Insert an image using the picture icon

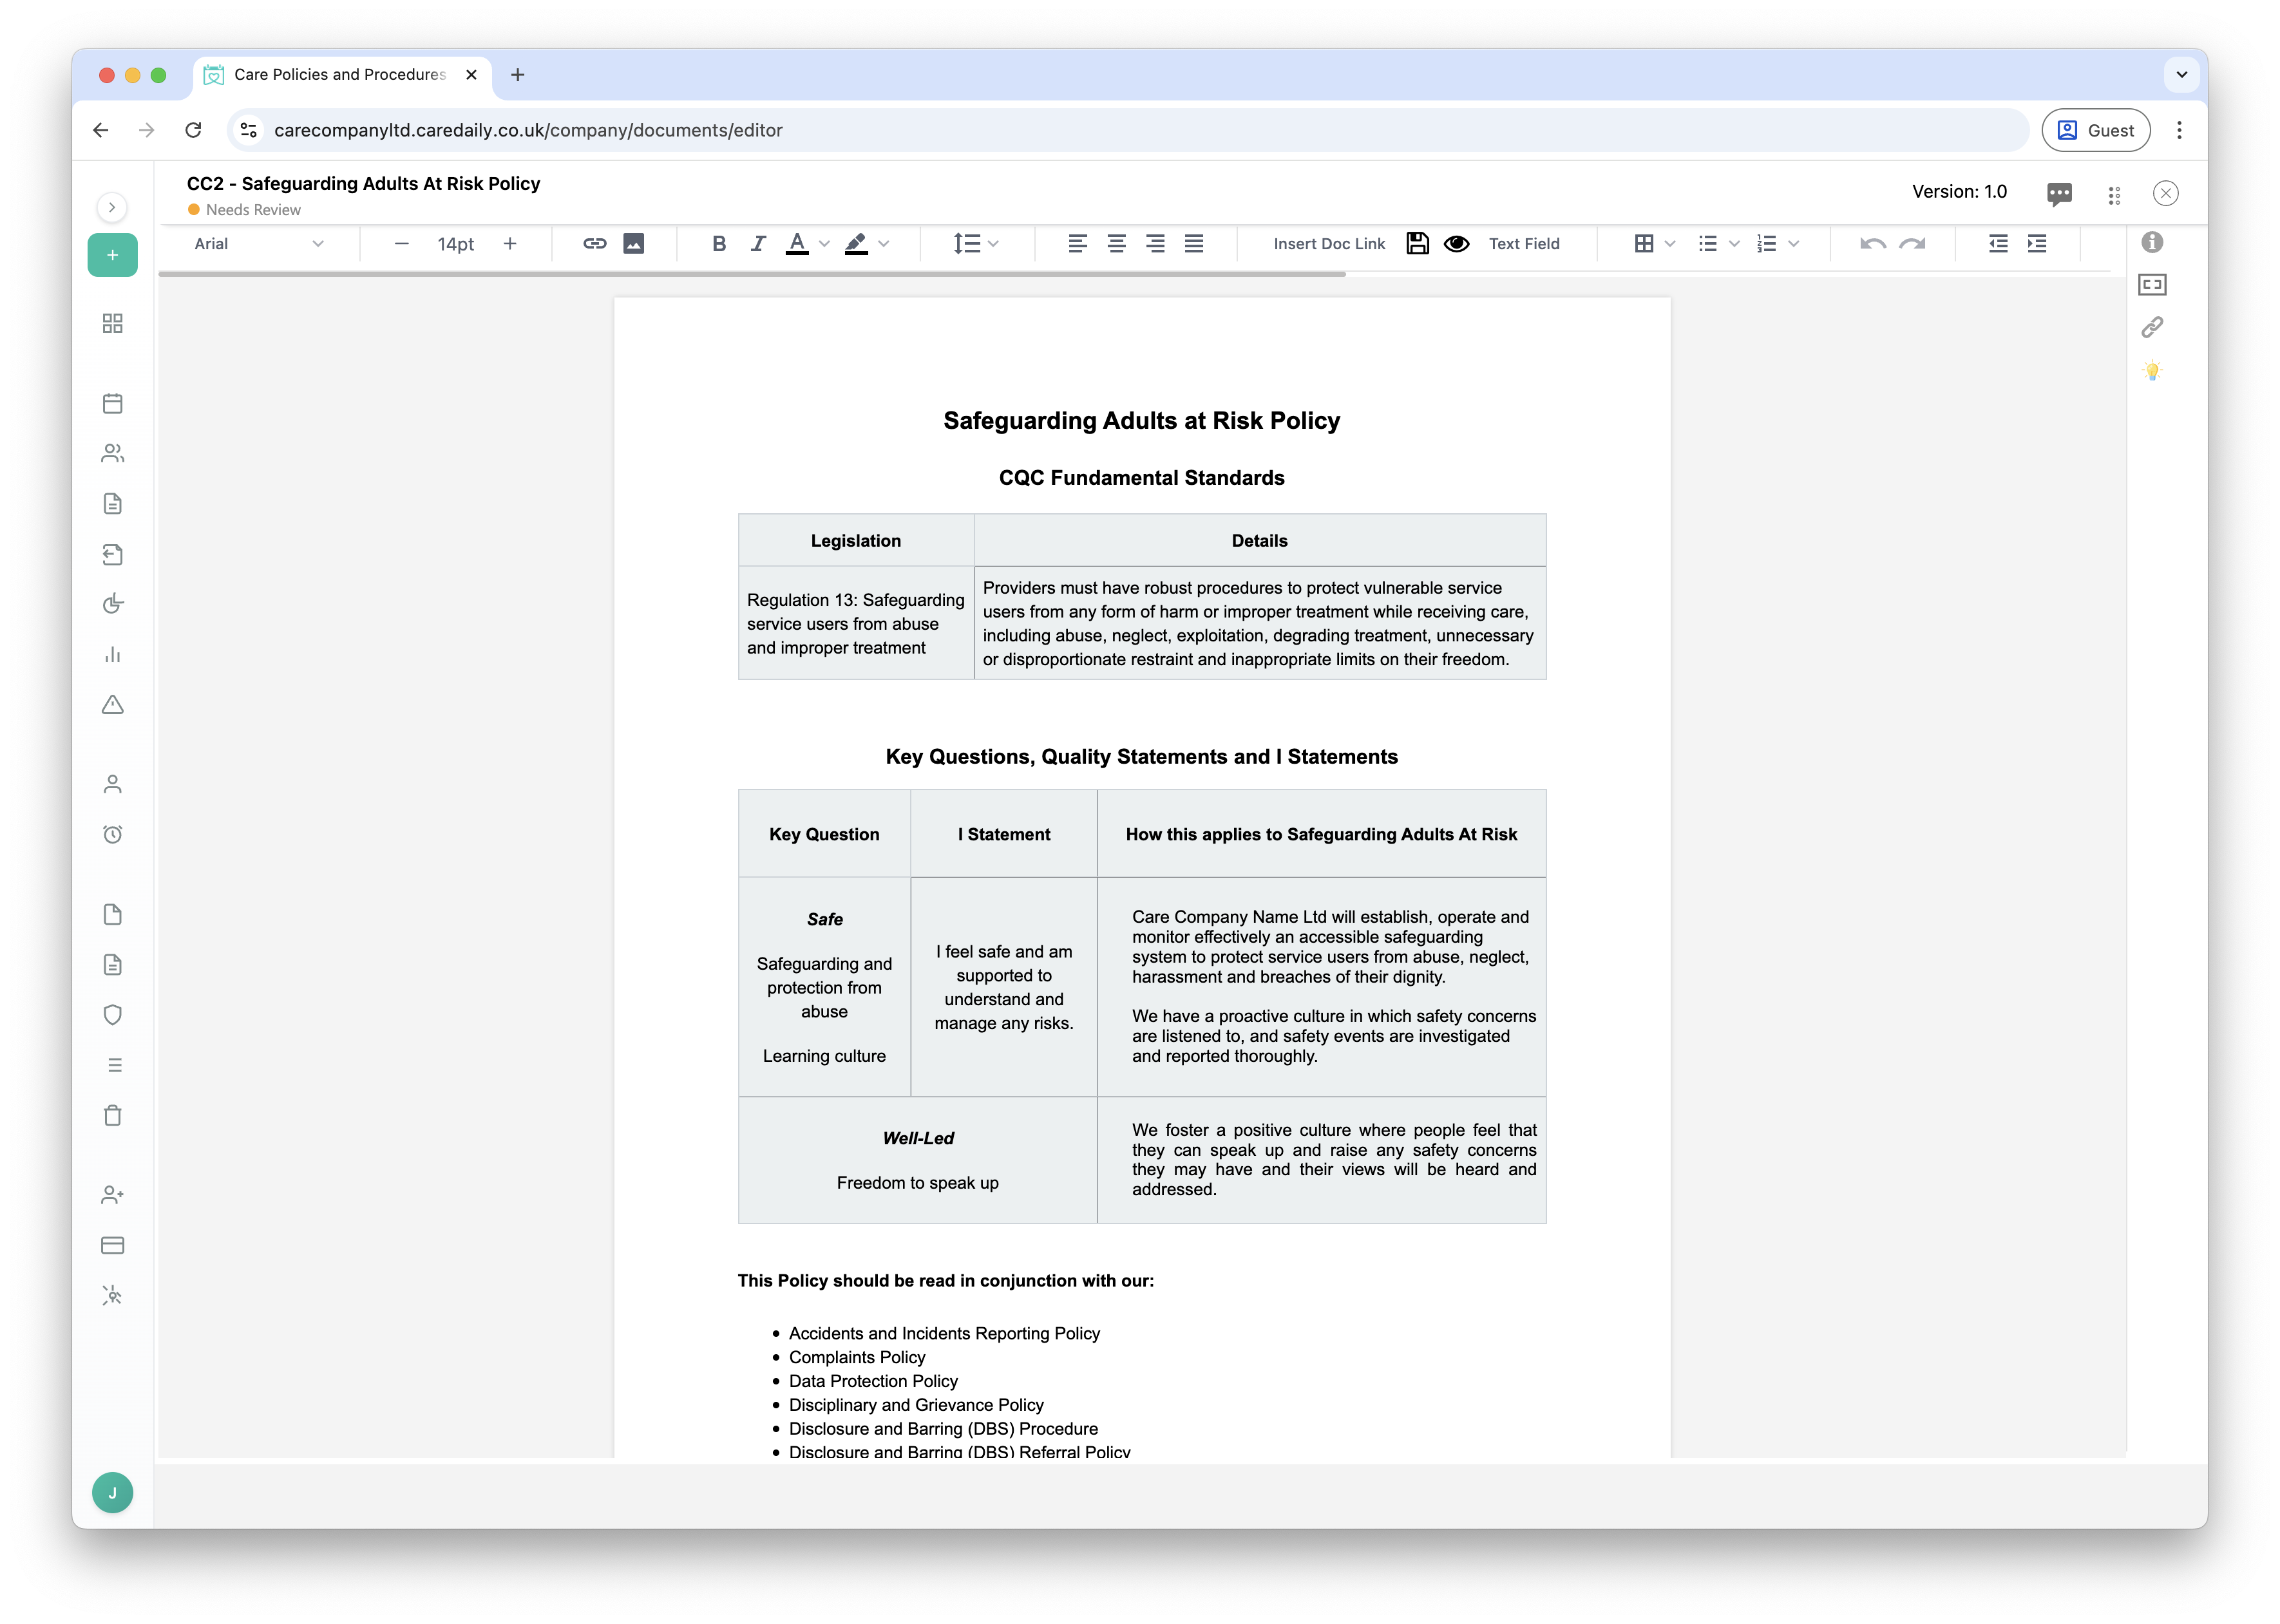click(634, 243)
